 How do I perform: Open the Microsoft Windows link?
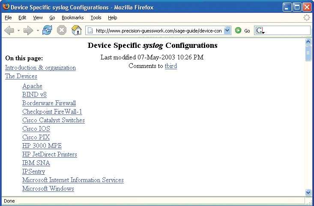coord(48,188)
